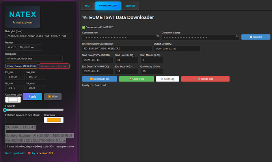Clear the log output

(168, 79)
